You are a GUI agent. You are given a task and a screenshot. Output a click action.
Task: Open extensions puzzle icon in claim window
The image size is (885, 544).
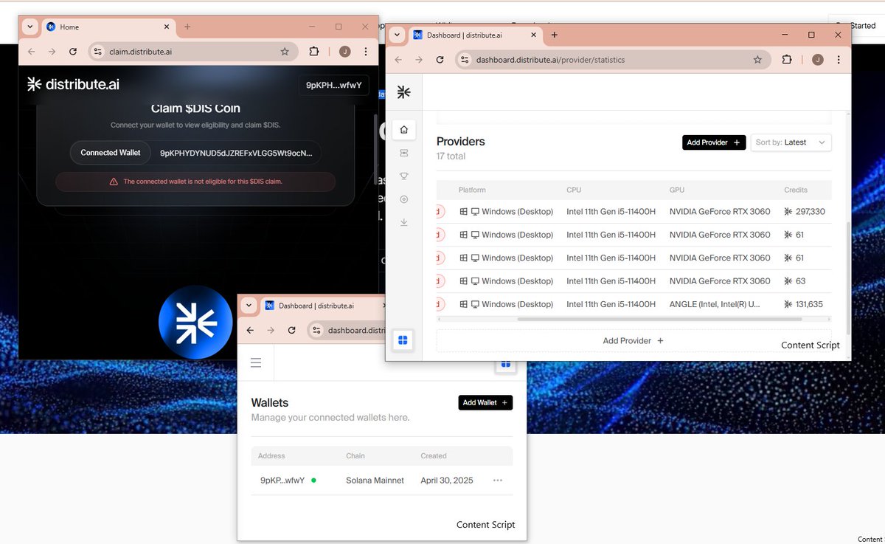pyautogui.click(x=313, y=52)
